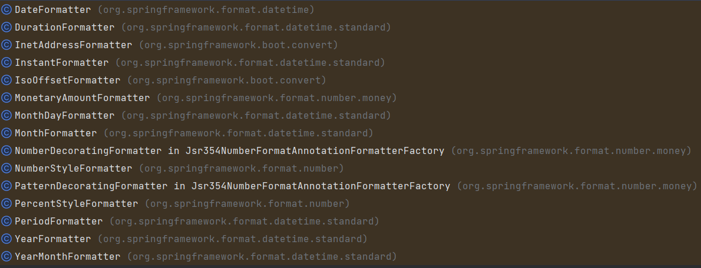701x268 pixels.
Task: Open the YearFormatter class entry
Action: (x=350, y=239)
